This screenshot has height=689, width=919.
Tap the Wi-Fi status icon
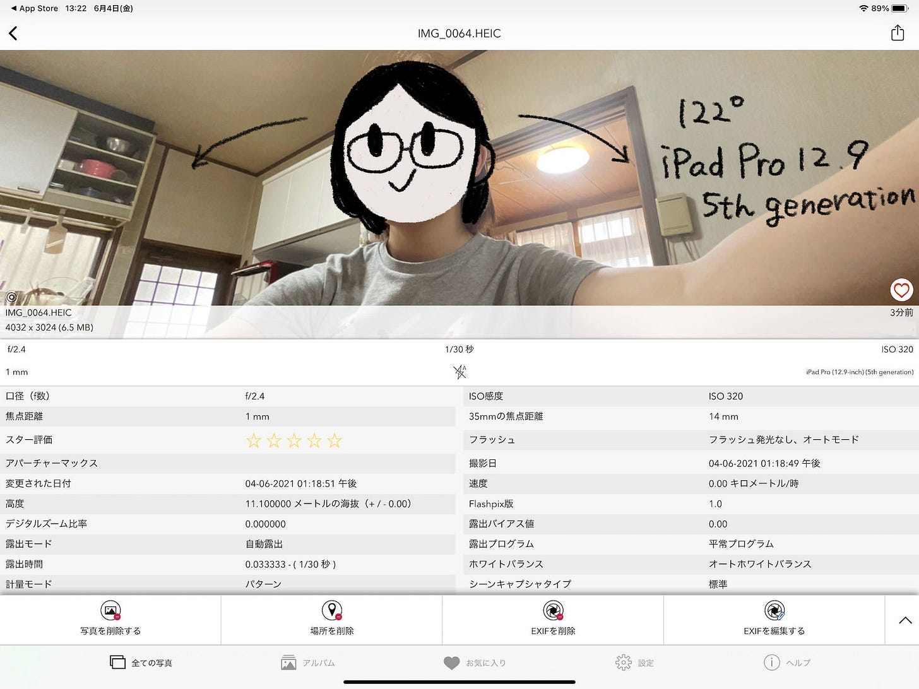point(863,8)
